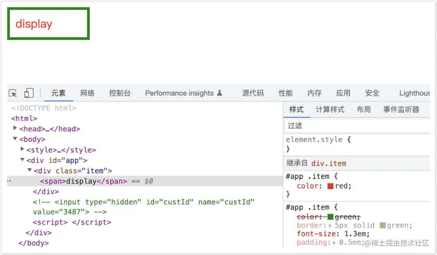Open the 事件监听器 sub-tab
Image resolution: width=437 pixels, height=255 pixels.
tap(401, 110)
